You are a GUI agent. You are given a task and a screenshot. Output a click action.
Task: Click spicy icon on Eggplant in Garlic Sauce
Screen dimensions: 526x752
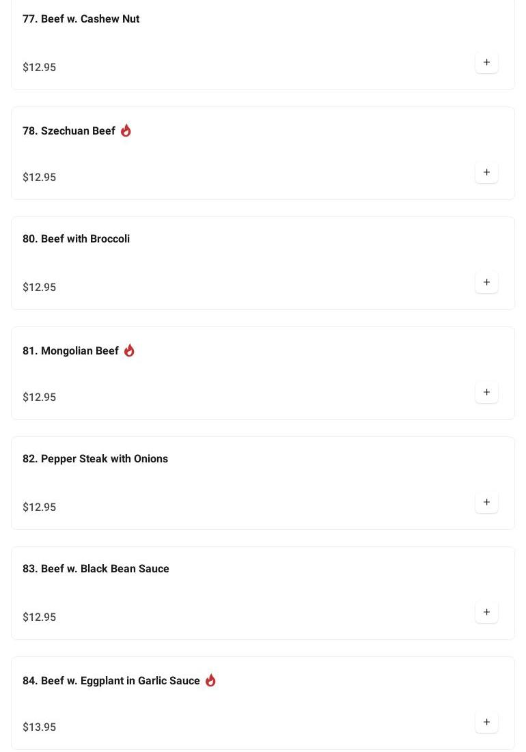tap(210, 680)
